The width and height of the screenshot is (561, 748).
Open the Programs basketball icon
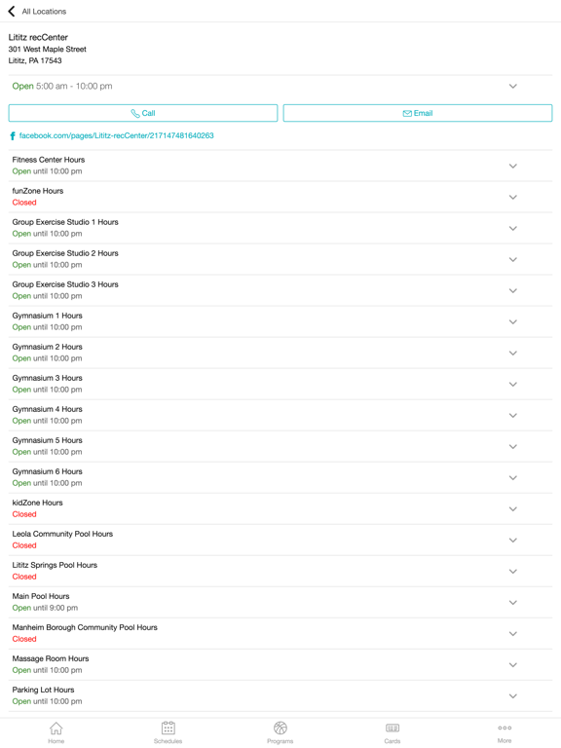coord(280,728)
